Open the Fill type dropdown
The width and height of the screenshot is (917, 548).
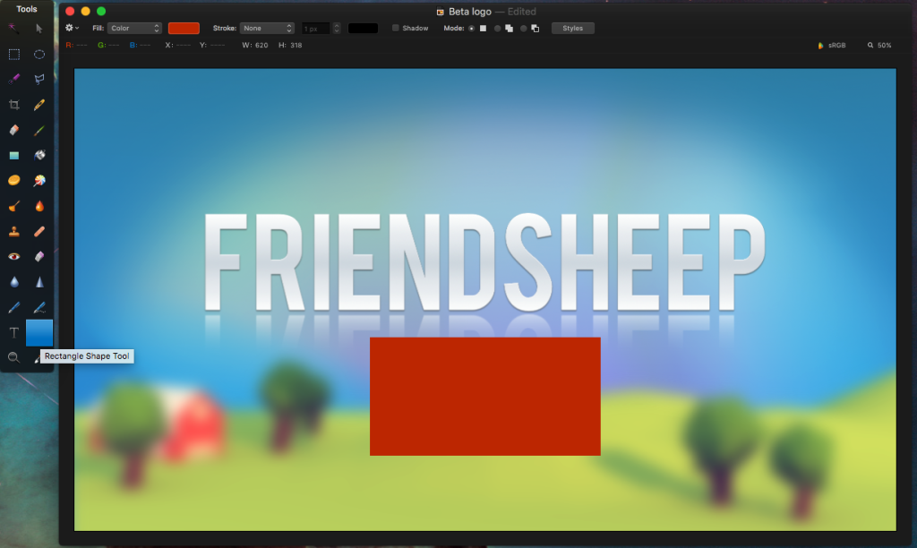coord(134,28)
